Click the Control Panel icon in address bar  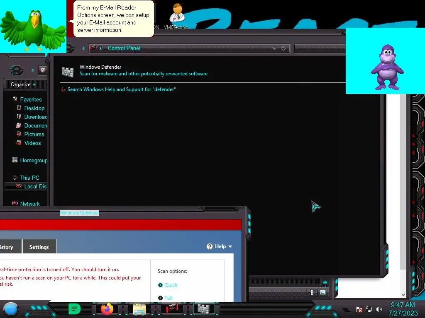[x=93, y=48]
